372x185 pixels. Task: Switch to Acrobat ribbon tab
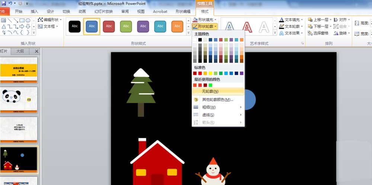[x=160, y=11]
